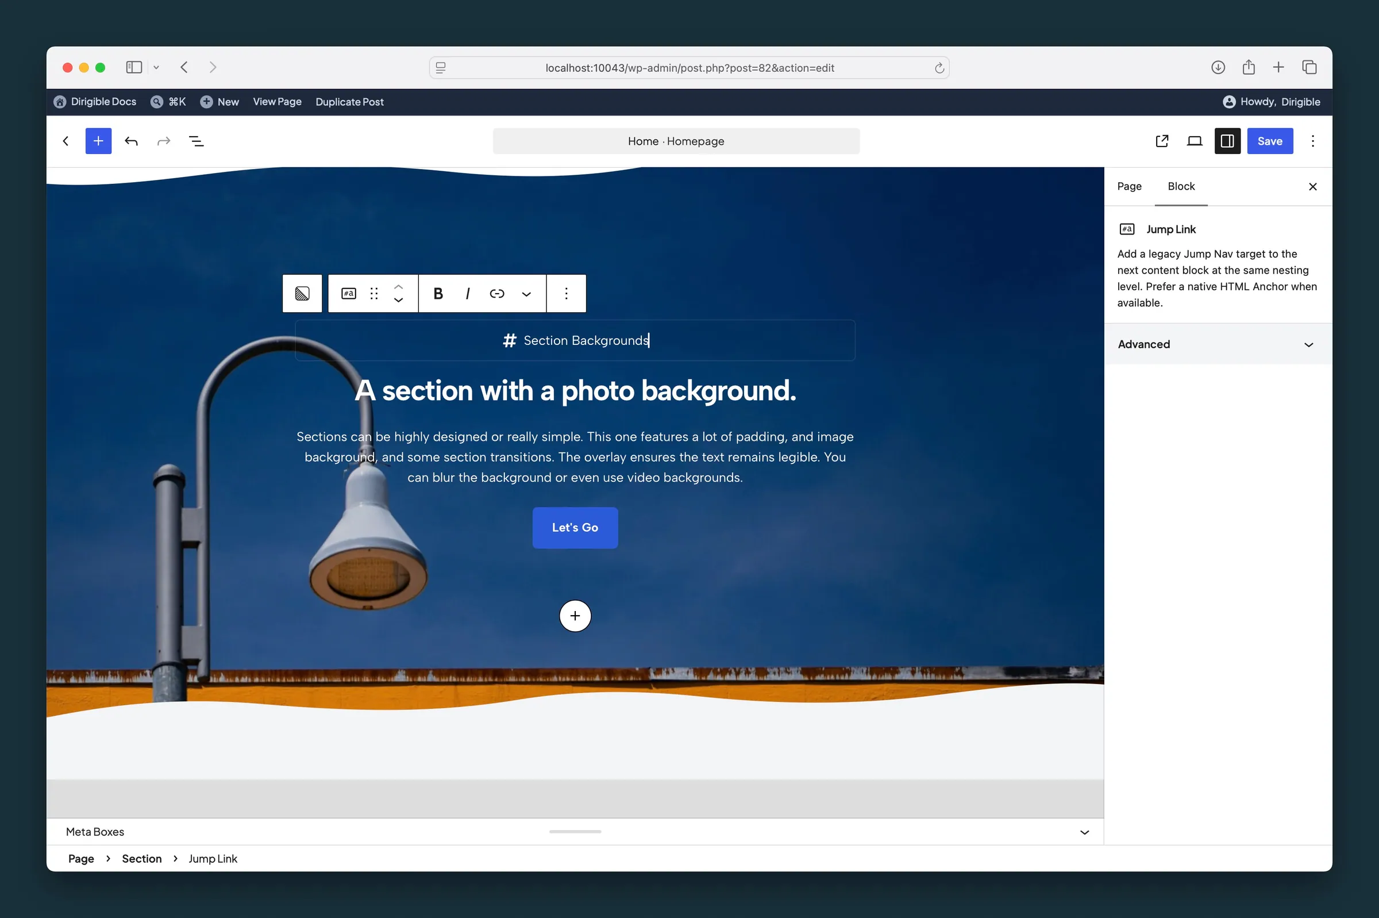The image size is (1379, 918).
Task: Click the site settings icon in address bar
Action: [x=441, y=68]
